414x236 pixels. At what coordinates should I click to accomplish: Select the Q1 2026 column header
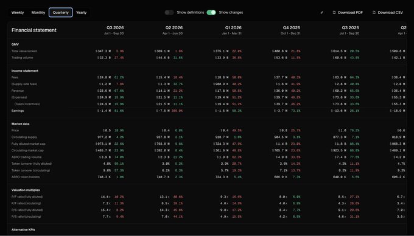[233, 28]
